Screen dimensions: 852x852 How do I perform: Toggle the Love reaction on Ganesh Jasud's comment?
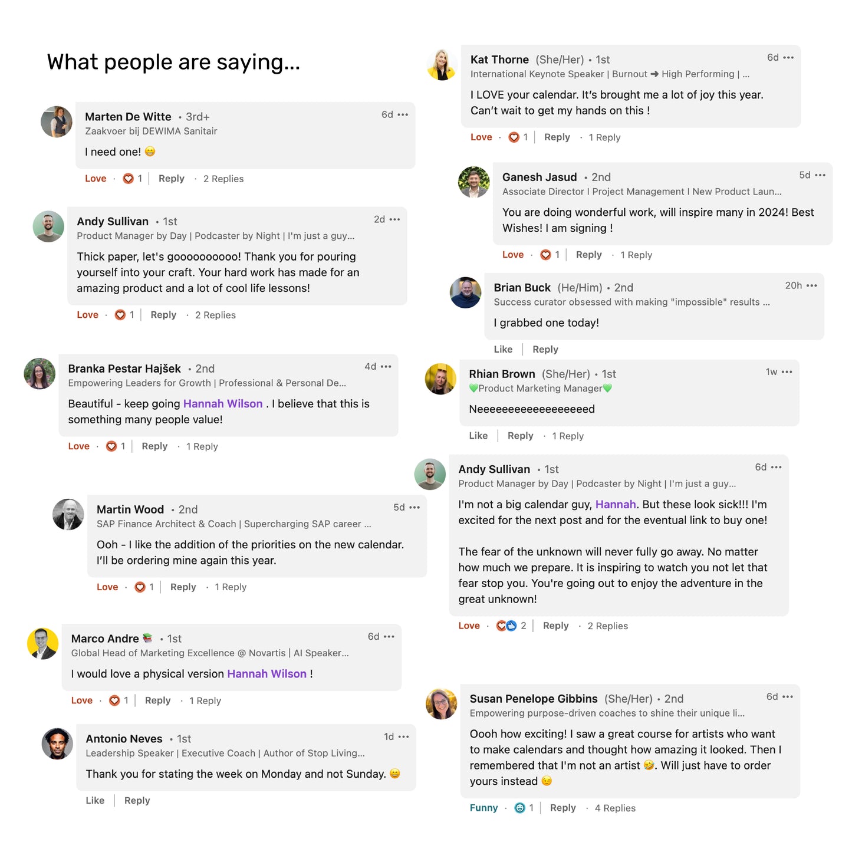pyautogui.click(x=513, y=255)
